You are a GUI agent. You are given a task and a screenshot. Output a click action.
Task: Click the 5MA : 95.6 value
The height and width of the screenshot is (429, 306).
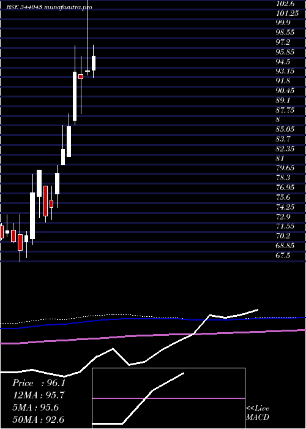click(x=35, y=408)
